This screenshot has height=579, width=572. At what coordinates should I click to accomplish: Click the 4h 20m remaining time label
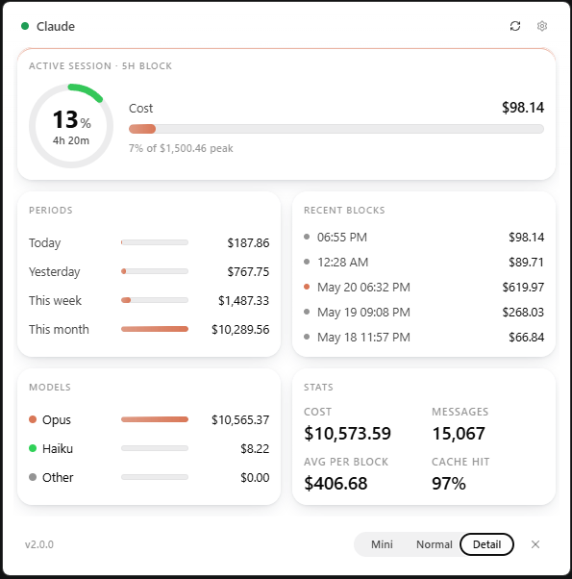[x=71, y=140]
